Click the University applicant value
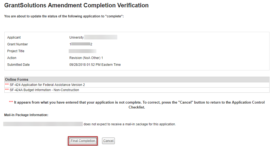The height and width of the screenshot is (146, 272). pos(77,38)
